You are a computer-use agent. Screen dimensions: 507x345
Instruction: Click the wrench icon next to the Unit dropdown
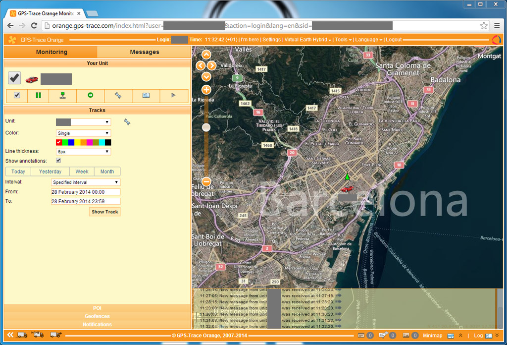[x=127, y=122]
